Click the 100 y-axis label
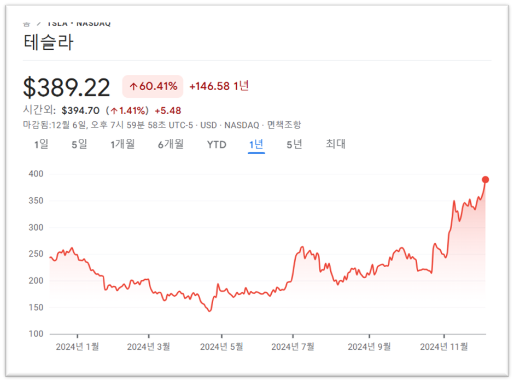Screen dimensions: 514x382 pyautogui.click(x=36, y=334)
